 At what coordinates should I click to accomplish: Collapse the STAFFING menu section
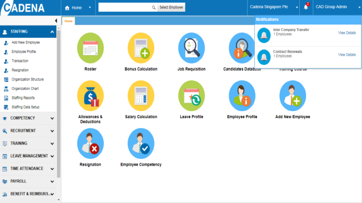[52, 32]
